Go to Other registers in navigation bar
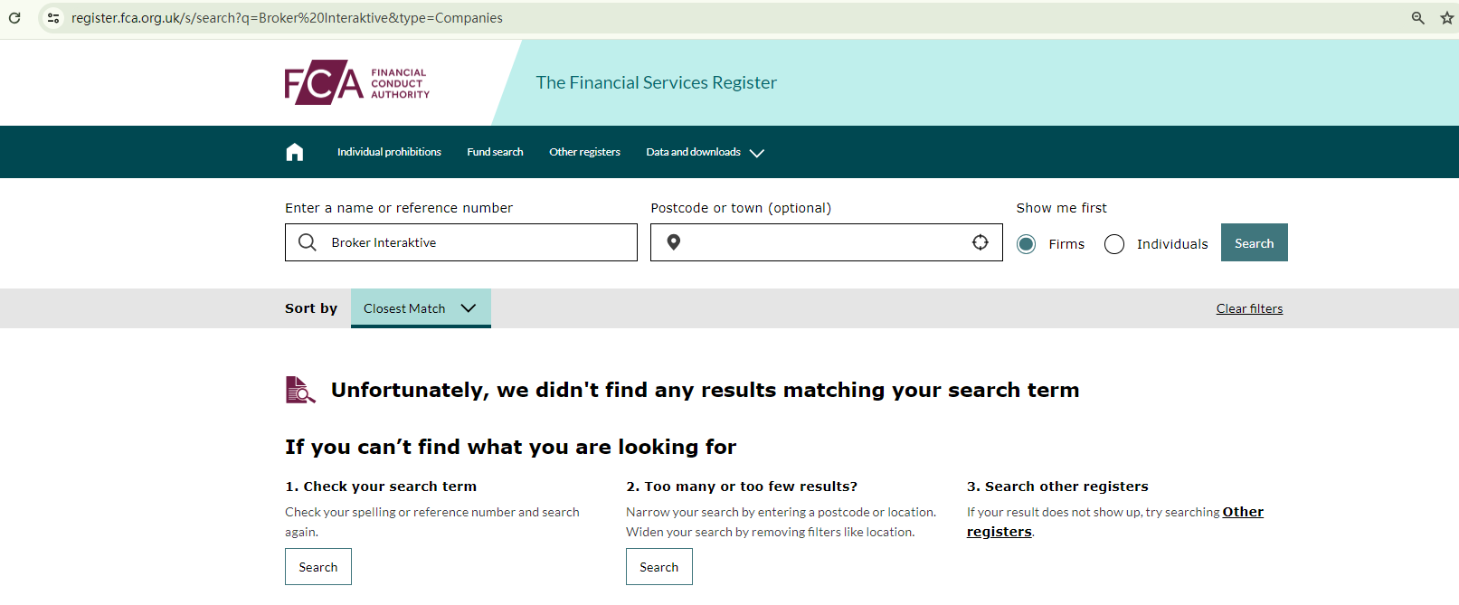 point(584,152)
